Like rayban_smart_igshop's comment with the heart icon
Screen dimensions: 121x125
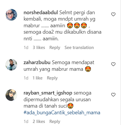point(113,95)
